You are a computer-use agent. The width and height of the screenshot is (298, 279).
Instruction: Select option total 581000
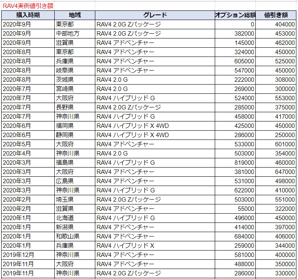point(235,255)
